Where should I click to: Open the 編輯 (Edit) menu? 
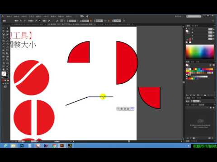[16, 16]
